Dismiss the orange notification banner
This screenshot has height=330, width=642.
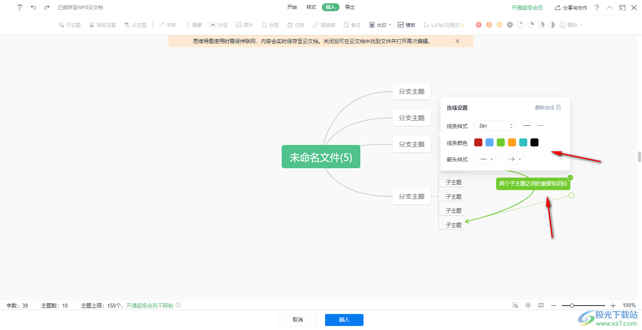[x=457, y=41]
